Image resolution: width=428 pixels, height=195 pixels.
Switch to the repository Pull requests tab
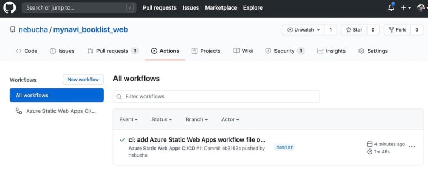113,51
